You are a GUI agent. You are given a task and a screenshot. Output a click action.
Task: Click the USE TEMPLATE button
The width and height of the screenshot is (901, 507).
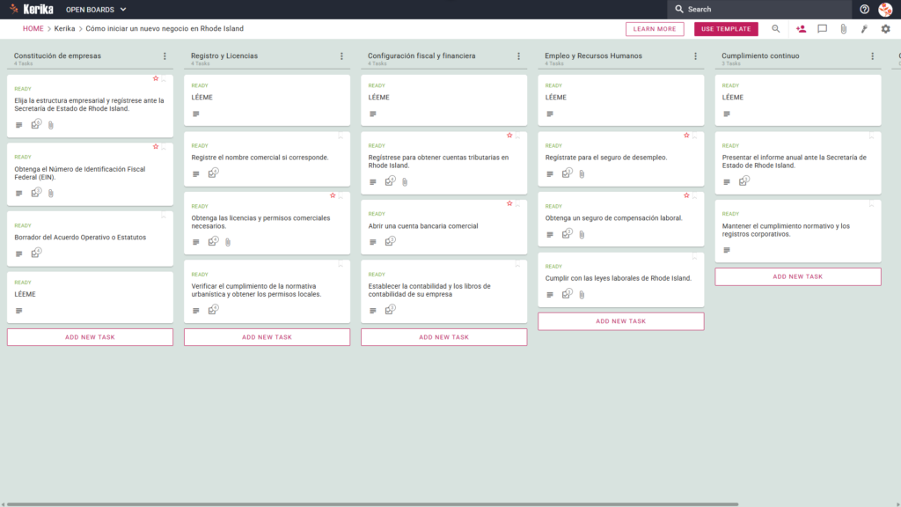coord(726,29)
